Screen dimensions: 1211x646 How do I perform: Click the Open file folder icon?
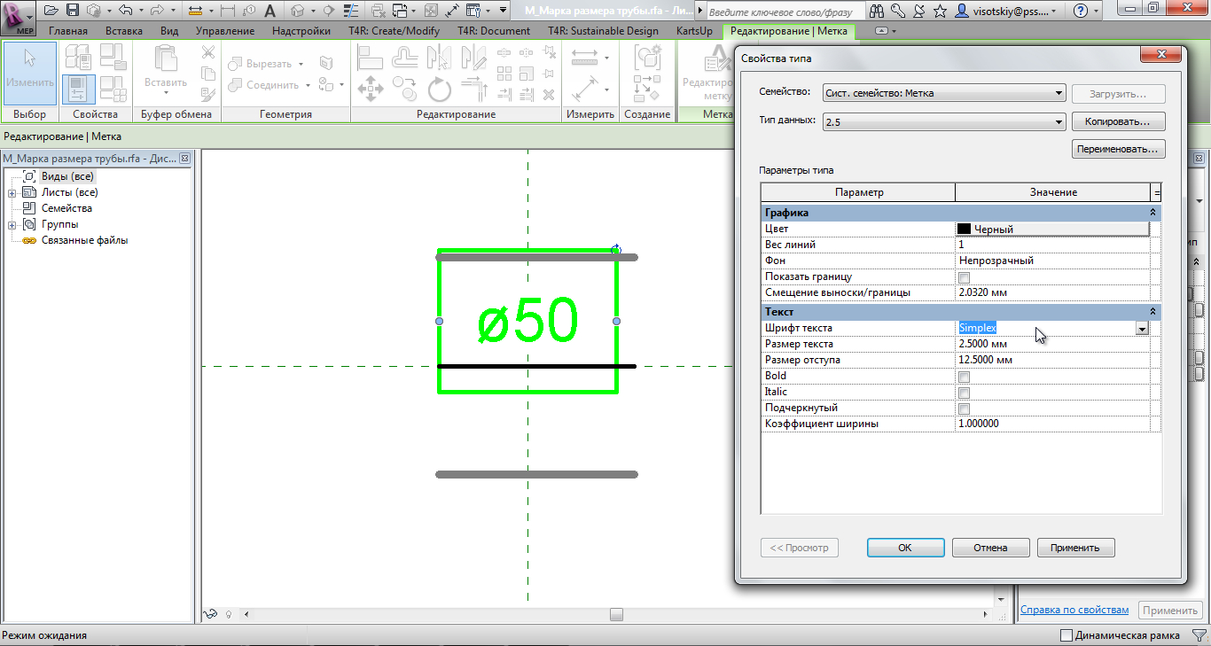(x=51, y=11)
